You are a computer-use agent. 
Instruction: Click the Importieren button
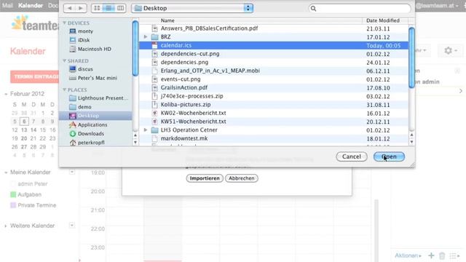pyautogui.click(x=205, y=178)
